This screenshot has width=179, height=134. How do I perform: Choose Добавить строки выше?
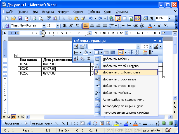pos(126,79)
